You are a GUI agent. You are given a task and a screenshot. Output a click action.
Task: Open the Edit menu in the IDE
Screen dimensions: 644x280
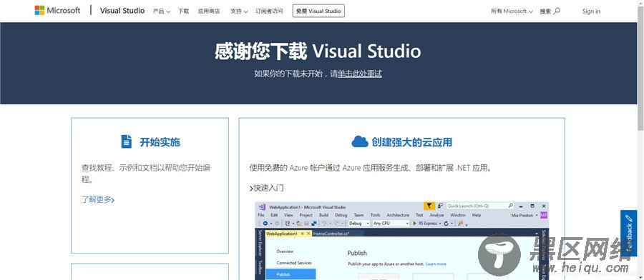[x=274, y=215]
